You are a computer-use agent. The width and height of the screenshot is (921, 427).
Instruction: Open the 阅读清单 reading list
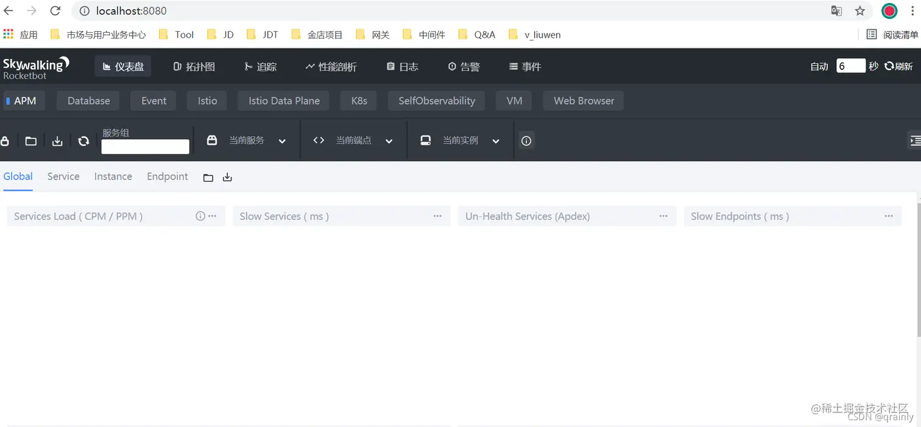(x=892, y=35)
